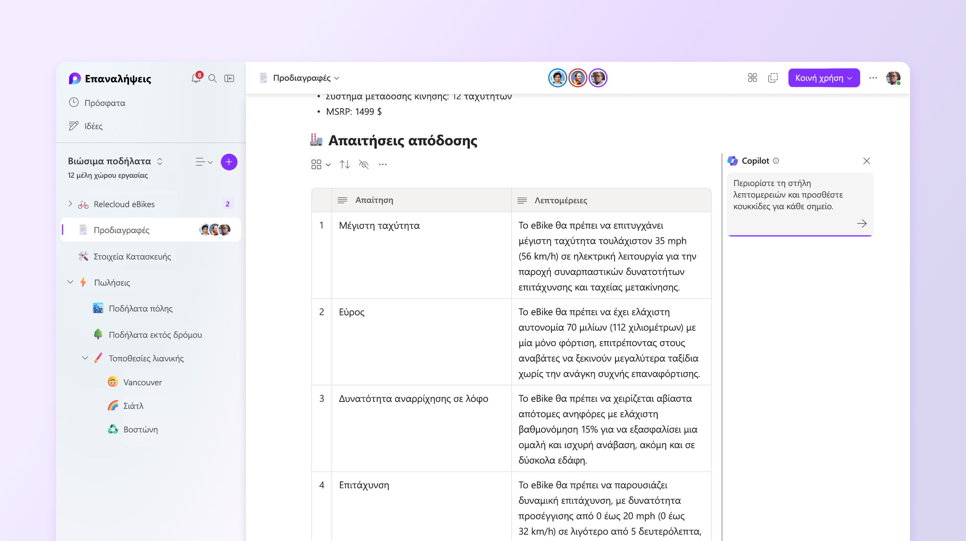
Task: Click the table sort arrows icon
Action: tap(345, 165)
